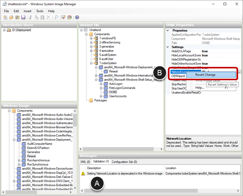Switch to the XML (0) messages tab
Image resolution: width=243 pixels, height=196 pixels.
[x=85, y=162]
